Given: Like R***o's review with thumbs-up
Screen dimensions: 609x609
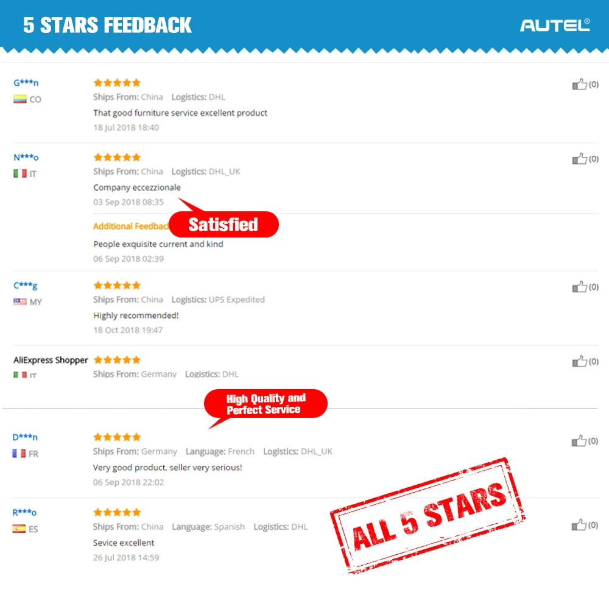Looking at the screenshot, I should (579, 525).
